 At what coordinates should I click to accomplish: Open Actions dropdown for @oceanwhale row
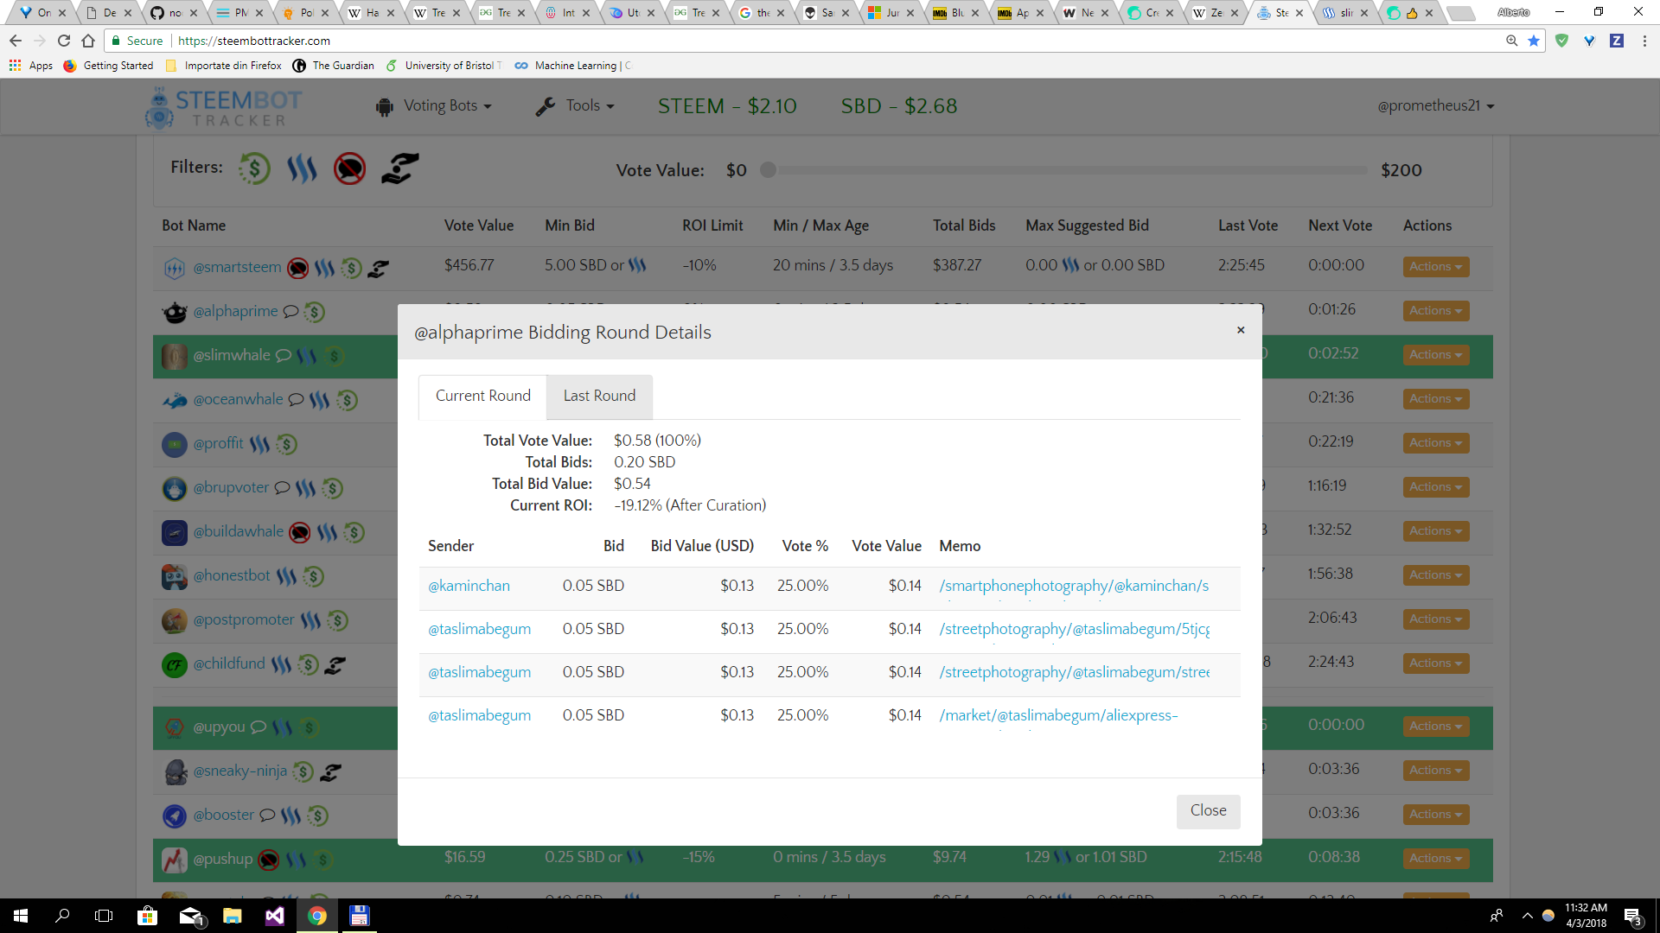[1435, 399]
